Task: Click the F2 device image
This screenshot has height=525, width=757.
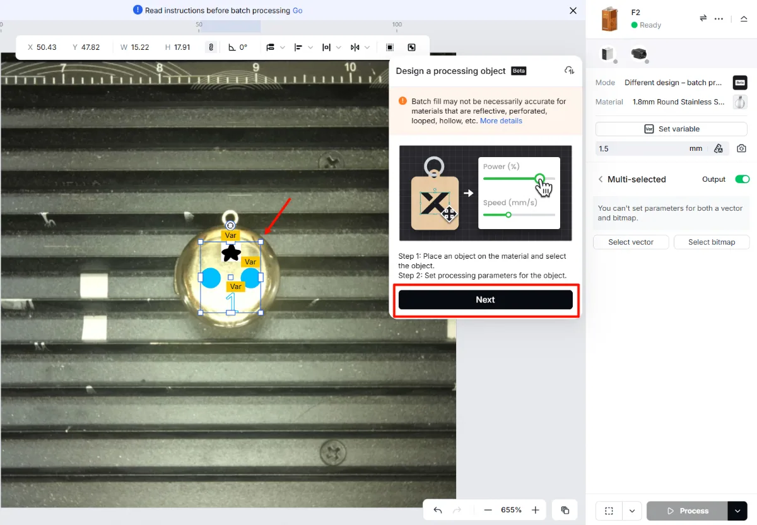Action: [x=609, y=19]
